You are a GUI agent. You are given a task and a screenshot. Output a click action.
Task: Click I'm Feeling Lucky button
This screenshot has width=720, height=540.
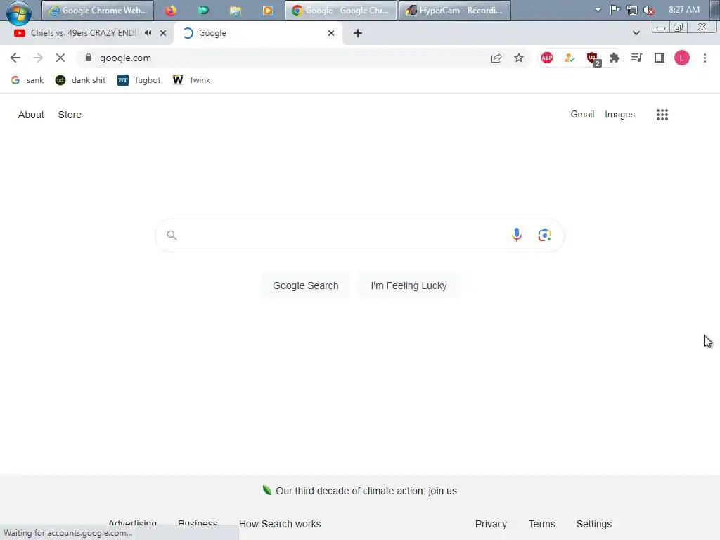tap(409, 285)
